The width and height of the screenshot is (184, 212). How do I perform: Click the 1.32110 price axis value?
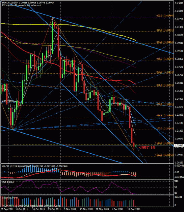tap(179, 123)
